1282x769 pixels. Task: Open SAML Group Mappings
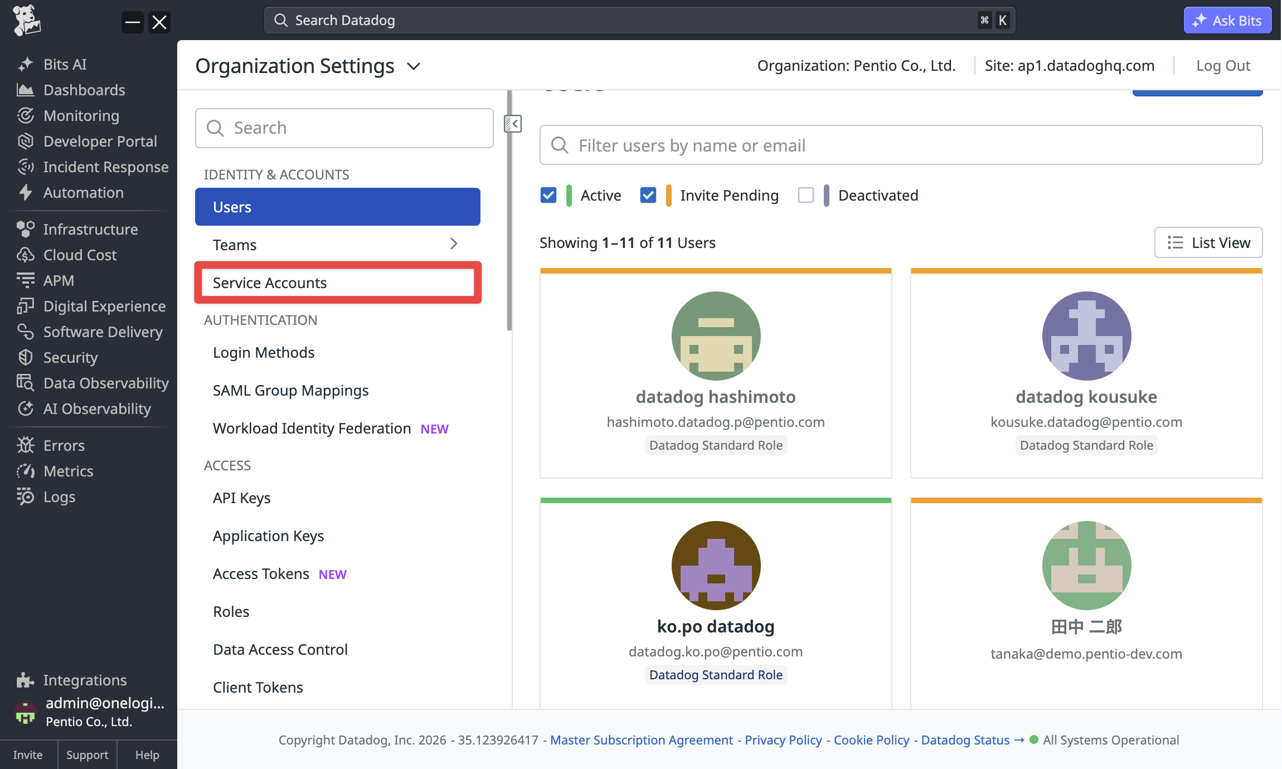291,391
